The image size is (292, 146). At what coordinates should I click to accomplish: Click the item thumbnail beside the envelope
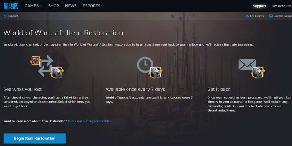[x=258, y=72]
